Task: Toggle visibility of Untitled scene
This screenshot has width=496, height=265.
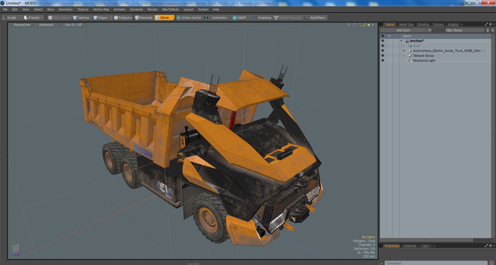Action: click(383, 41)
